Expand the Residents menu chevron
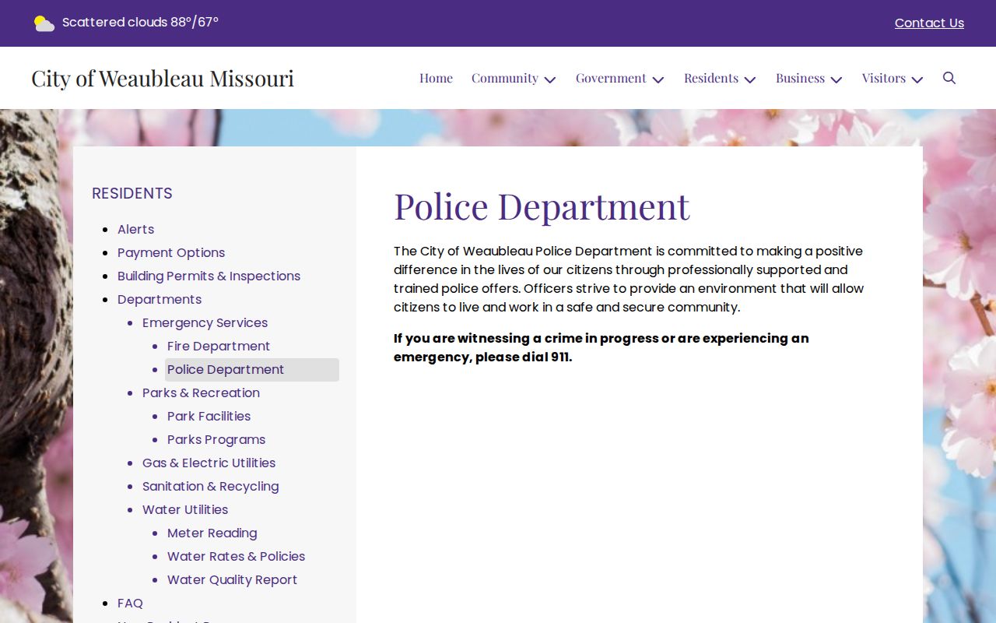The image size is (996, 623). pos(750,79)
